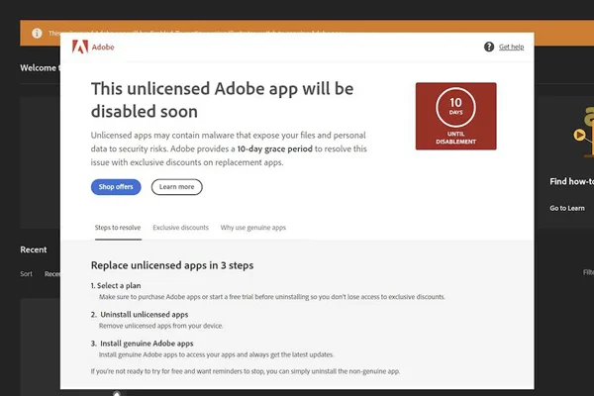Click the Recent heading in the background window
The width and height of the screenshot is (594, 396).
[x=34, y=249]
